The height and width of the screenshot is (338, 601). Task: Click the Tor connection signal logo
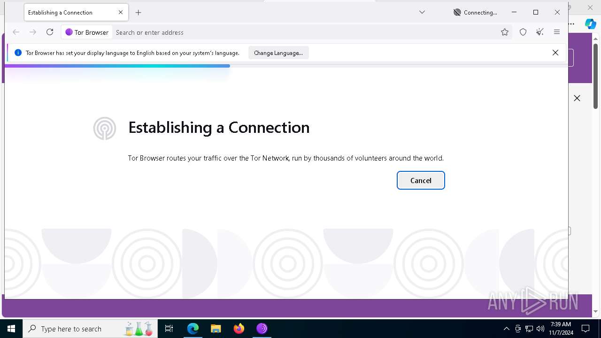coord(105,128)
